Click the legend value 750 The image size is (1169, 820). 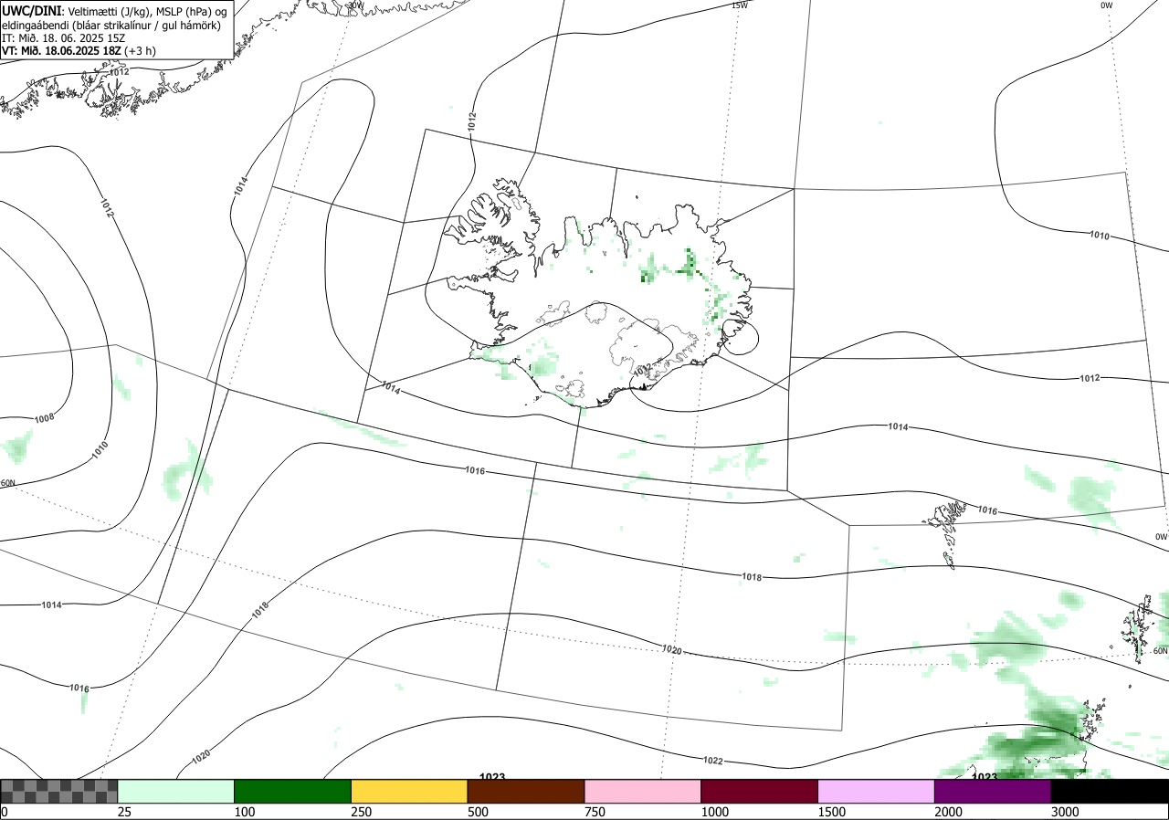pyautogui.click(x=595, y=812)
